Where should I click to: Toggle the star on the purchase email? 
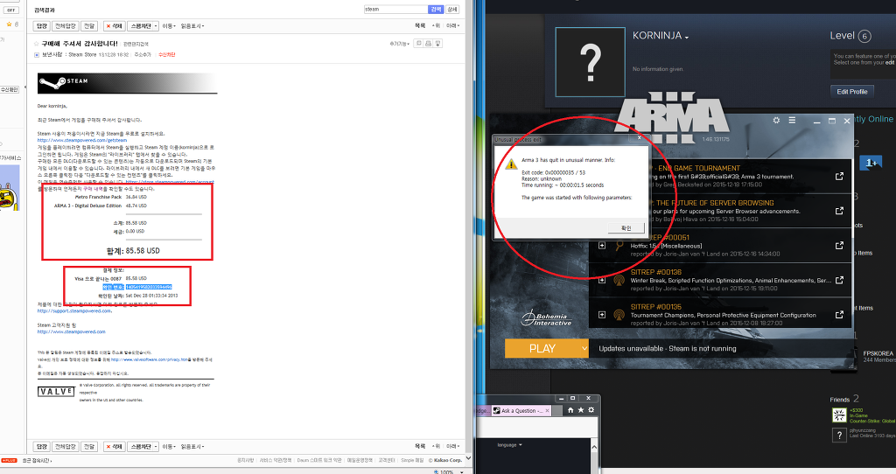point(36,44)
